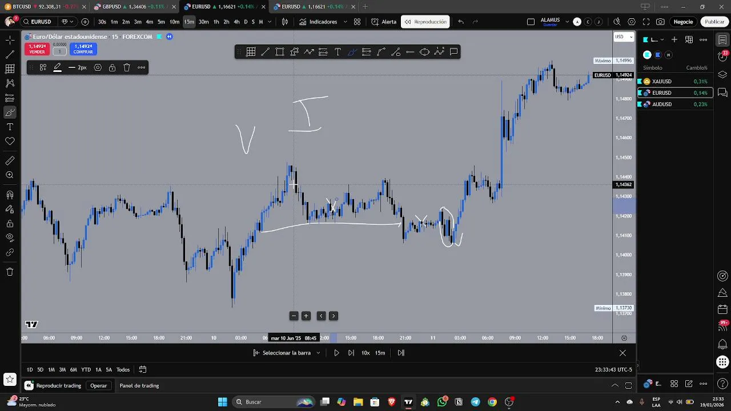Switch to 5m timeframe
Viewport: 731px width, 411px height.
tap(161, 22)
